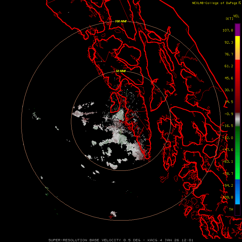Click the 76.7 velocity scale value
The image size is (242, 242).
click(x=229, y=54)
